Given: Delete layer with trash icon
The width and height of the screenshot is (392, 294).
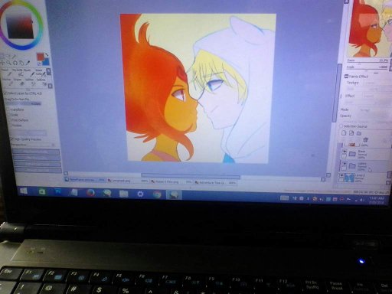Looking at the screenshot, I should [365, 140].
